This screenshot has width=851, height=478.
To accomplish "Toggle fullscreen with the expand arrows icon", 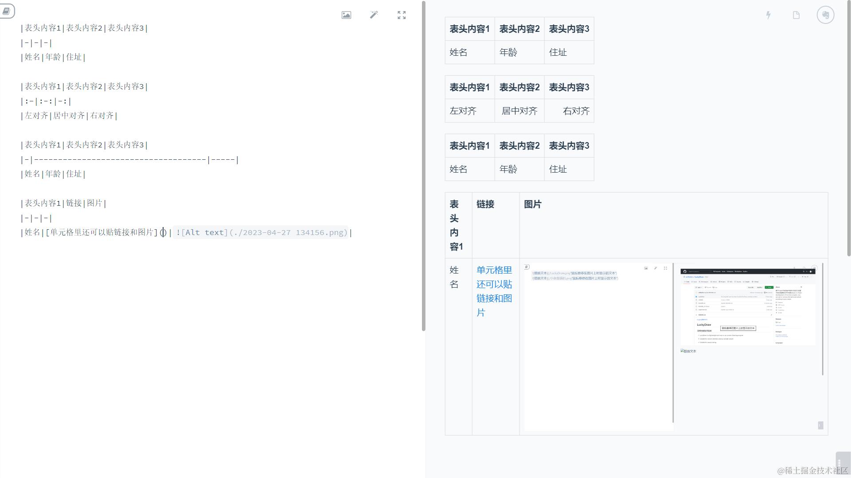I will click(x=401, y=15).
